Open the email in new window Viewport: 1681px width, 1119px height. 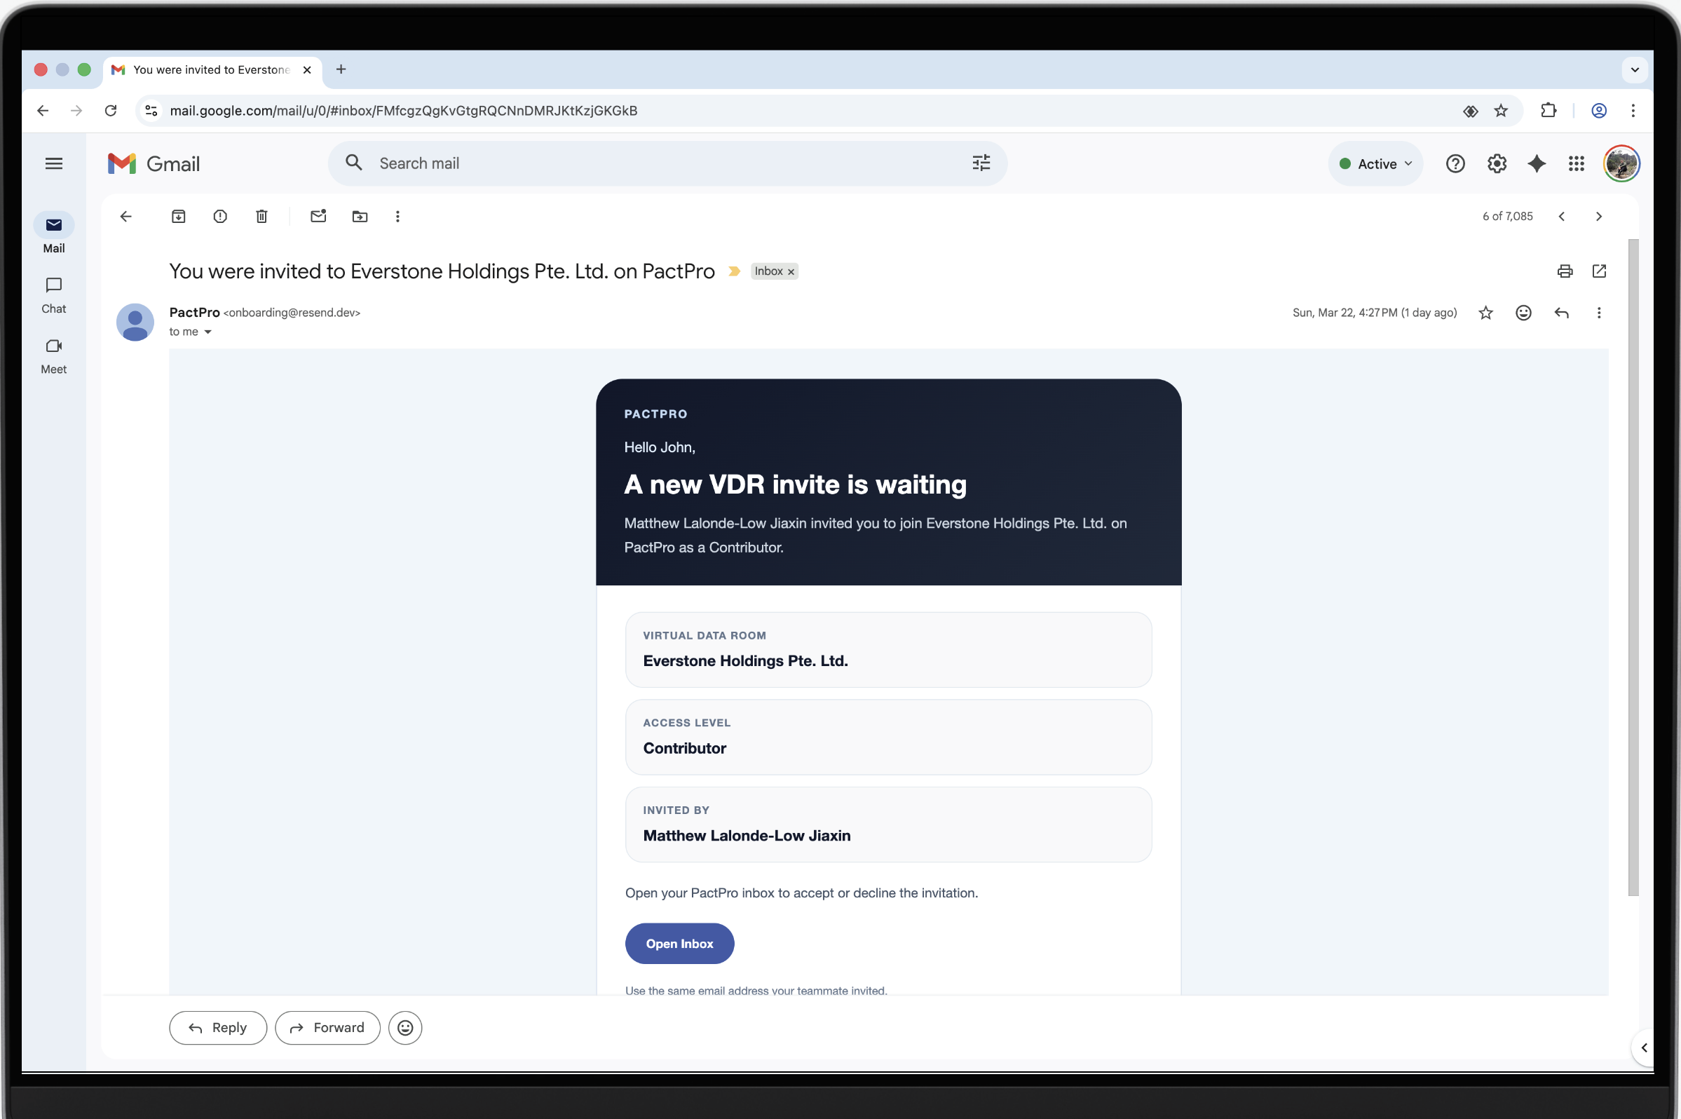[x=1599, y=271]
